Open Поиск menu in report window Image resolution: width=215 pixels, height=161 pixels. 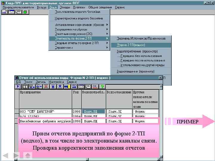[28, 82]
